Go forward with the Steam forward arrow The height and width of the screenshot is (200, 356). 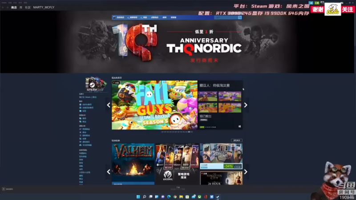[7, 8]
